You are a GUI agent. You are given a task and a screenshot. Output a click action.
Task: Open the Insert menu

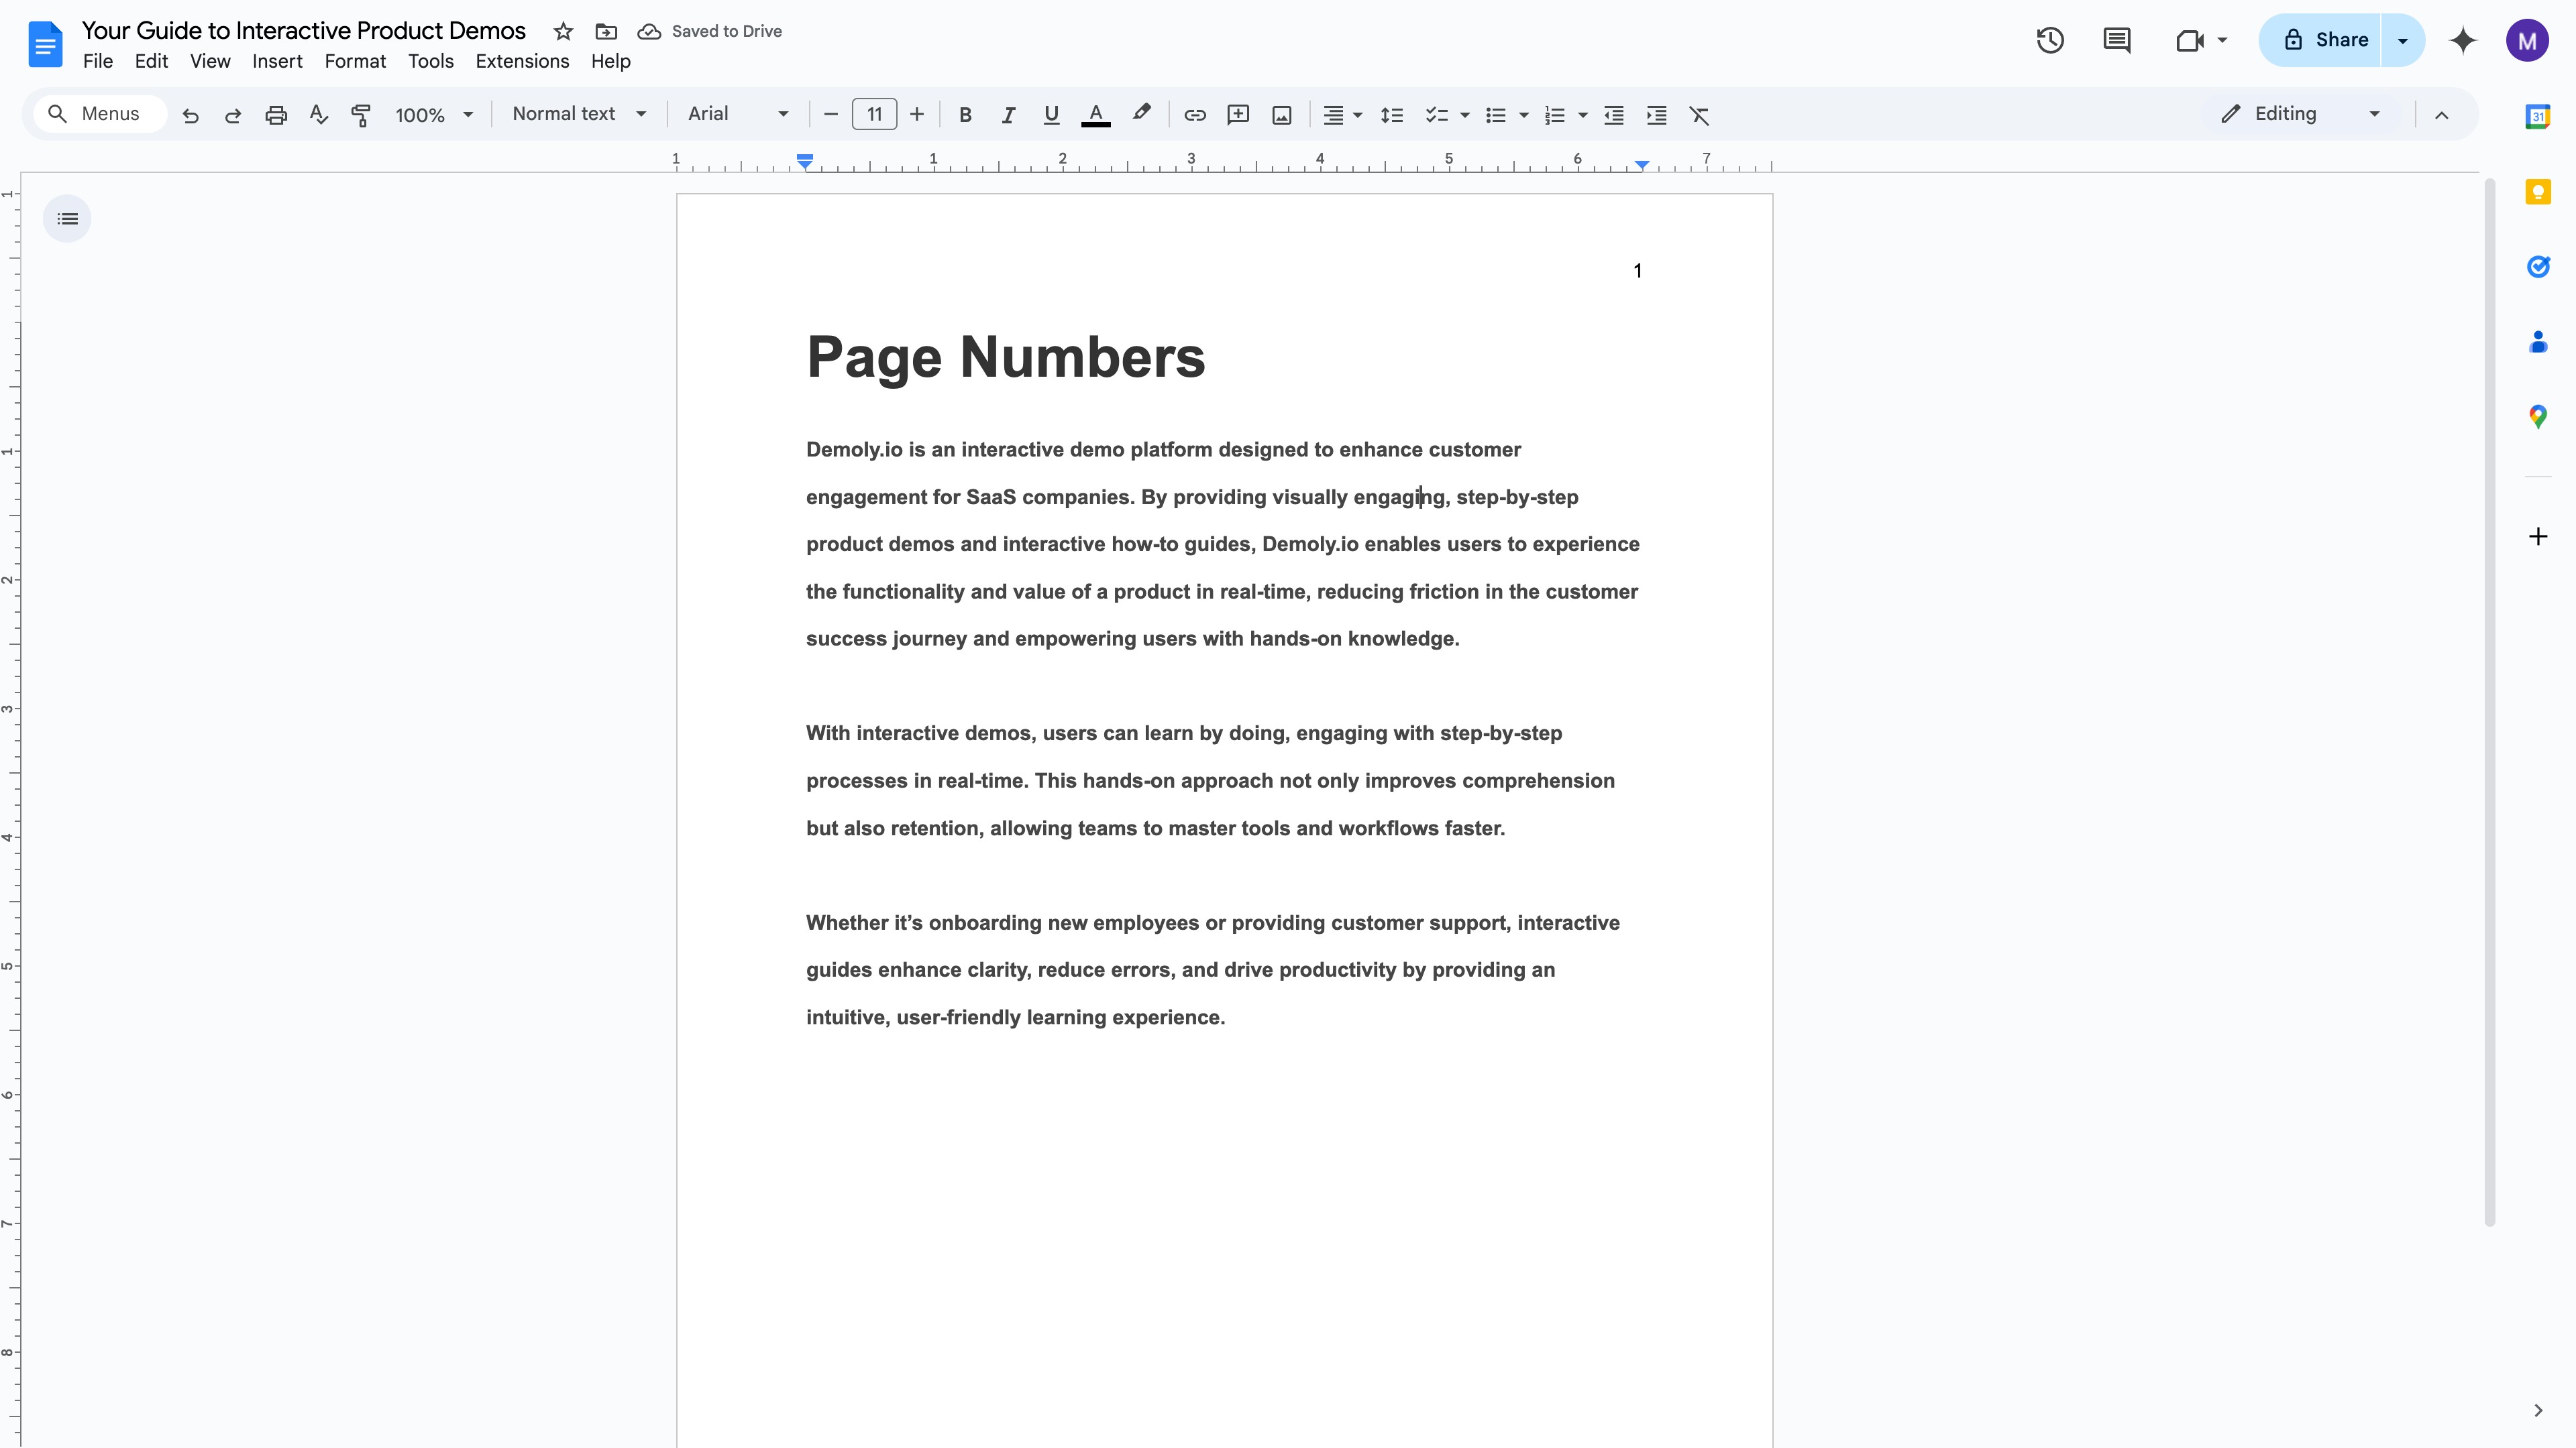tap(277, 61)
